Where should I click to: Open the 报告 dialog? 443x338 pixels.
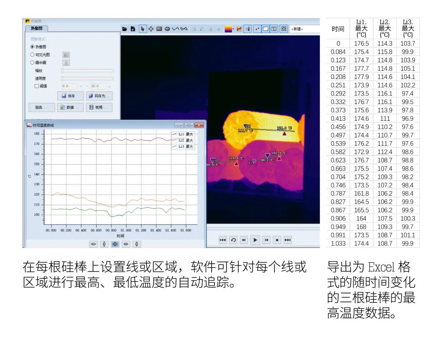click(41, 107)
